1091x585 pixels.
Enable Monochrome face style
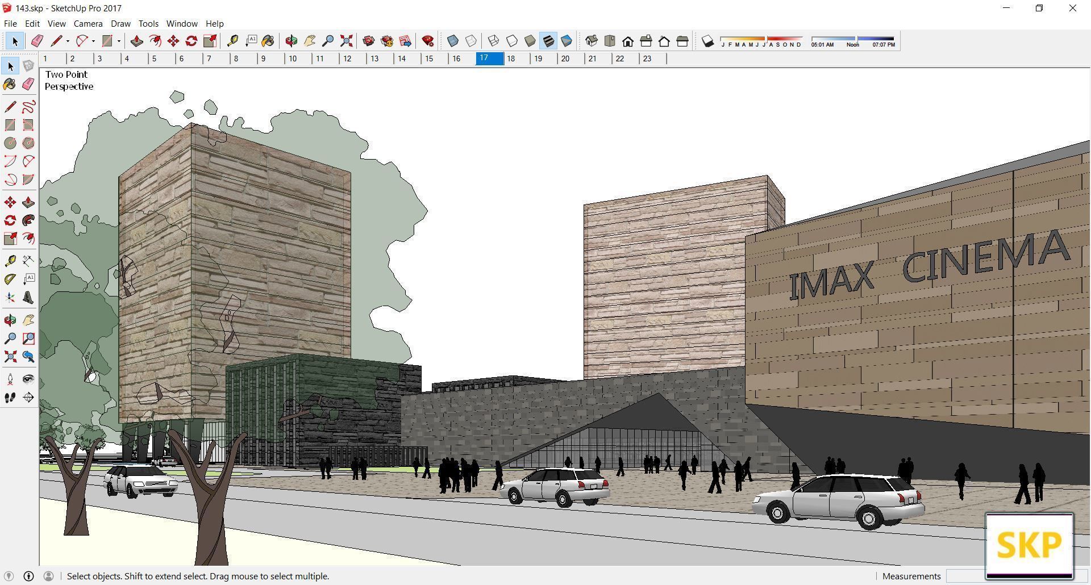567,41
